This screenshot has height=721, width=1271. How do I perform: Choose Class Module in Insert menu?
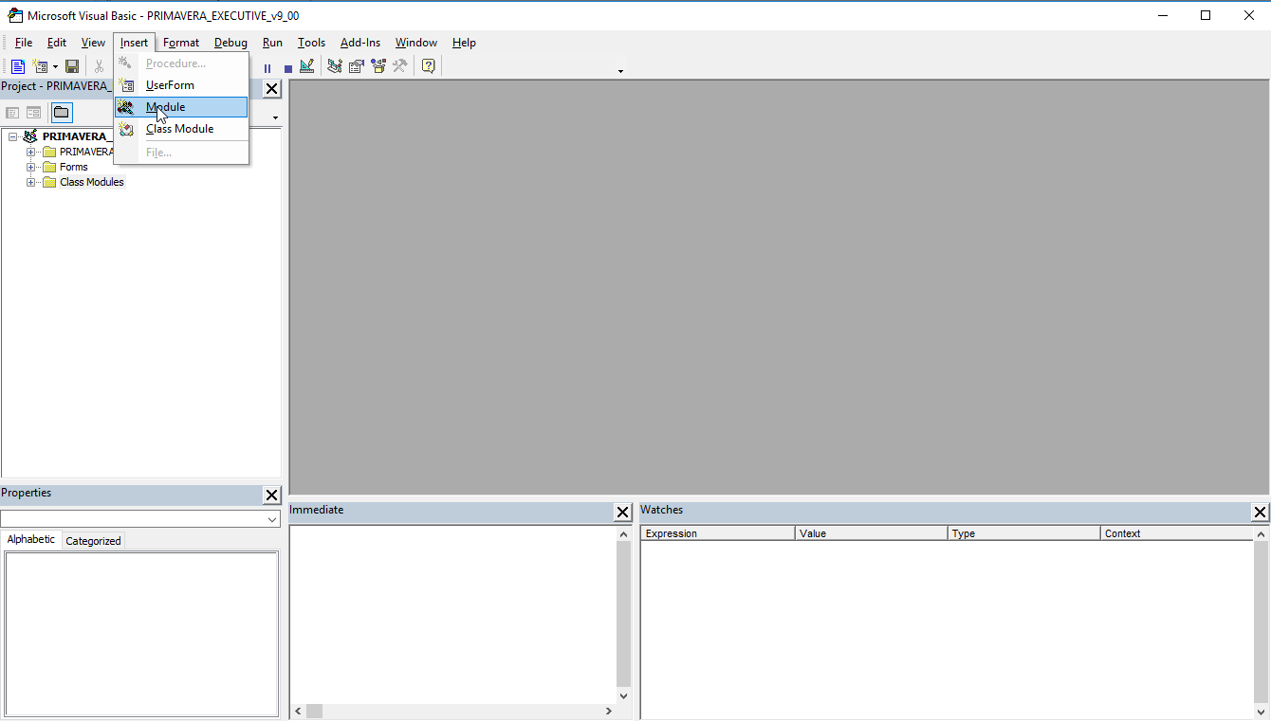pyautogui.click(x=179, y=129)
